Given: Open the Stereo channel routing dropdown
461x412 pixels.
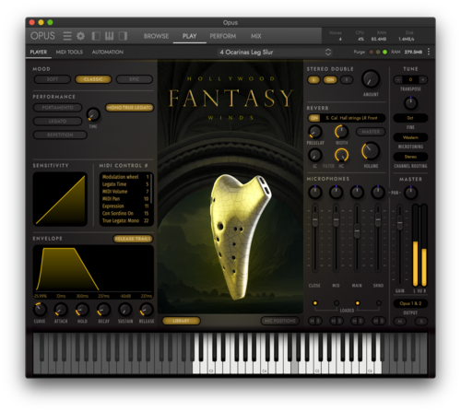Looking at the screenshot, I should coord(410,157).
